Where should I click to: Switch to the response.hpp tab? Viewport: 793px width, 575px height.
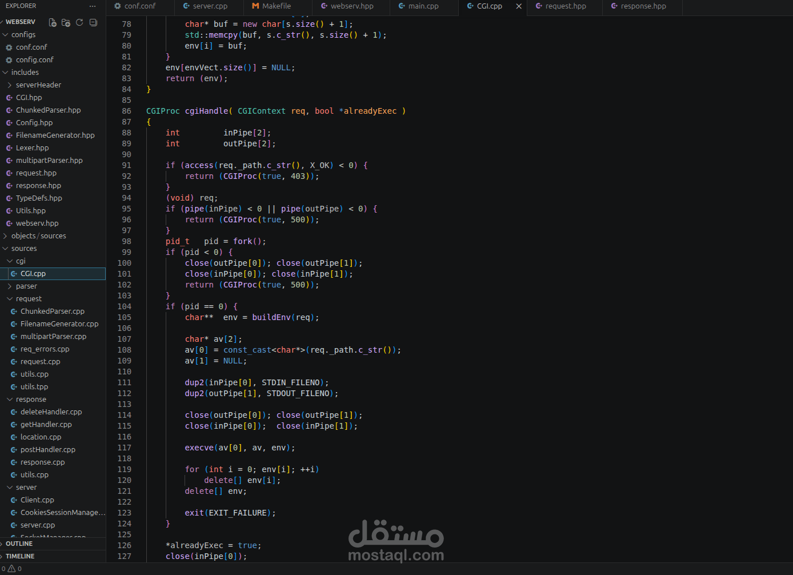coord(643,6)
